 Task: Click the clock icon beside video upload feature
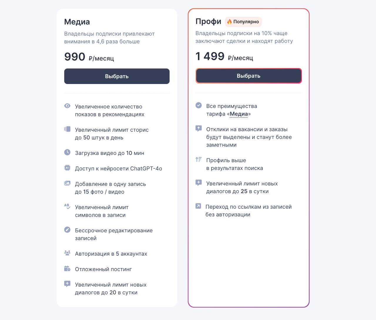[x=67, y=152]
